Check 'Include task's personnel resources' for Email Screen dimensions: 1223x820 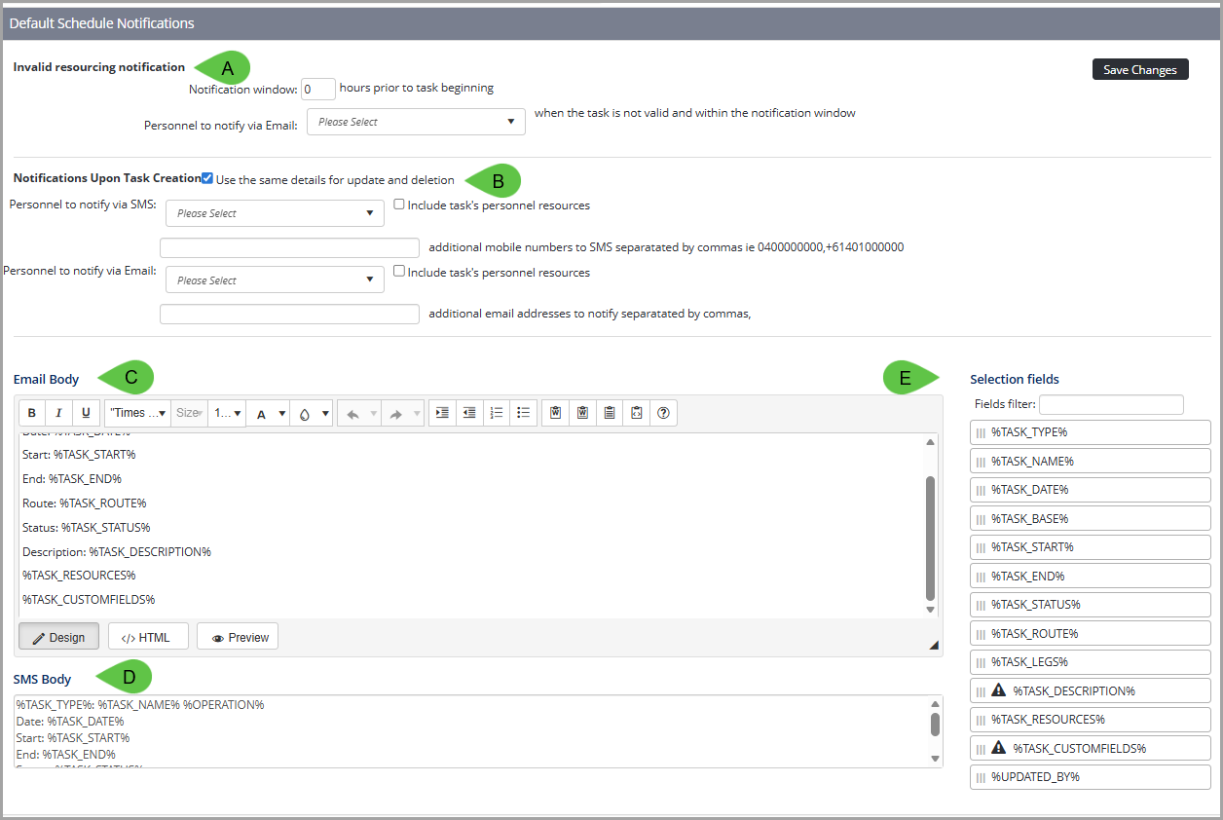click(x=399, y=272)
